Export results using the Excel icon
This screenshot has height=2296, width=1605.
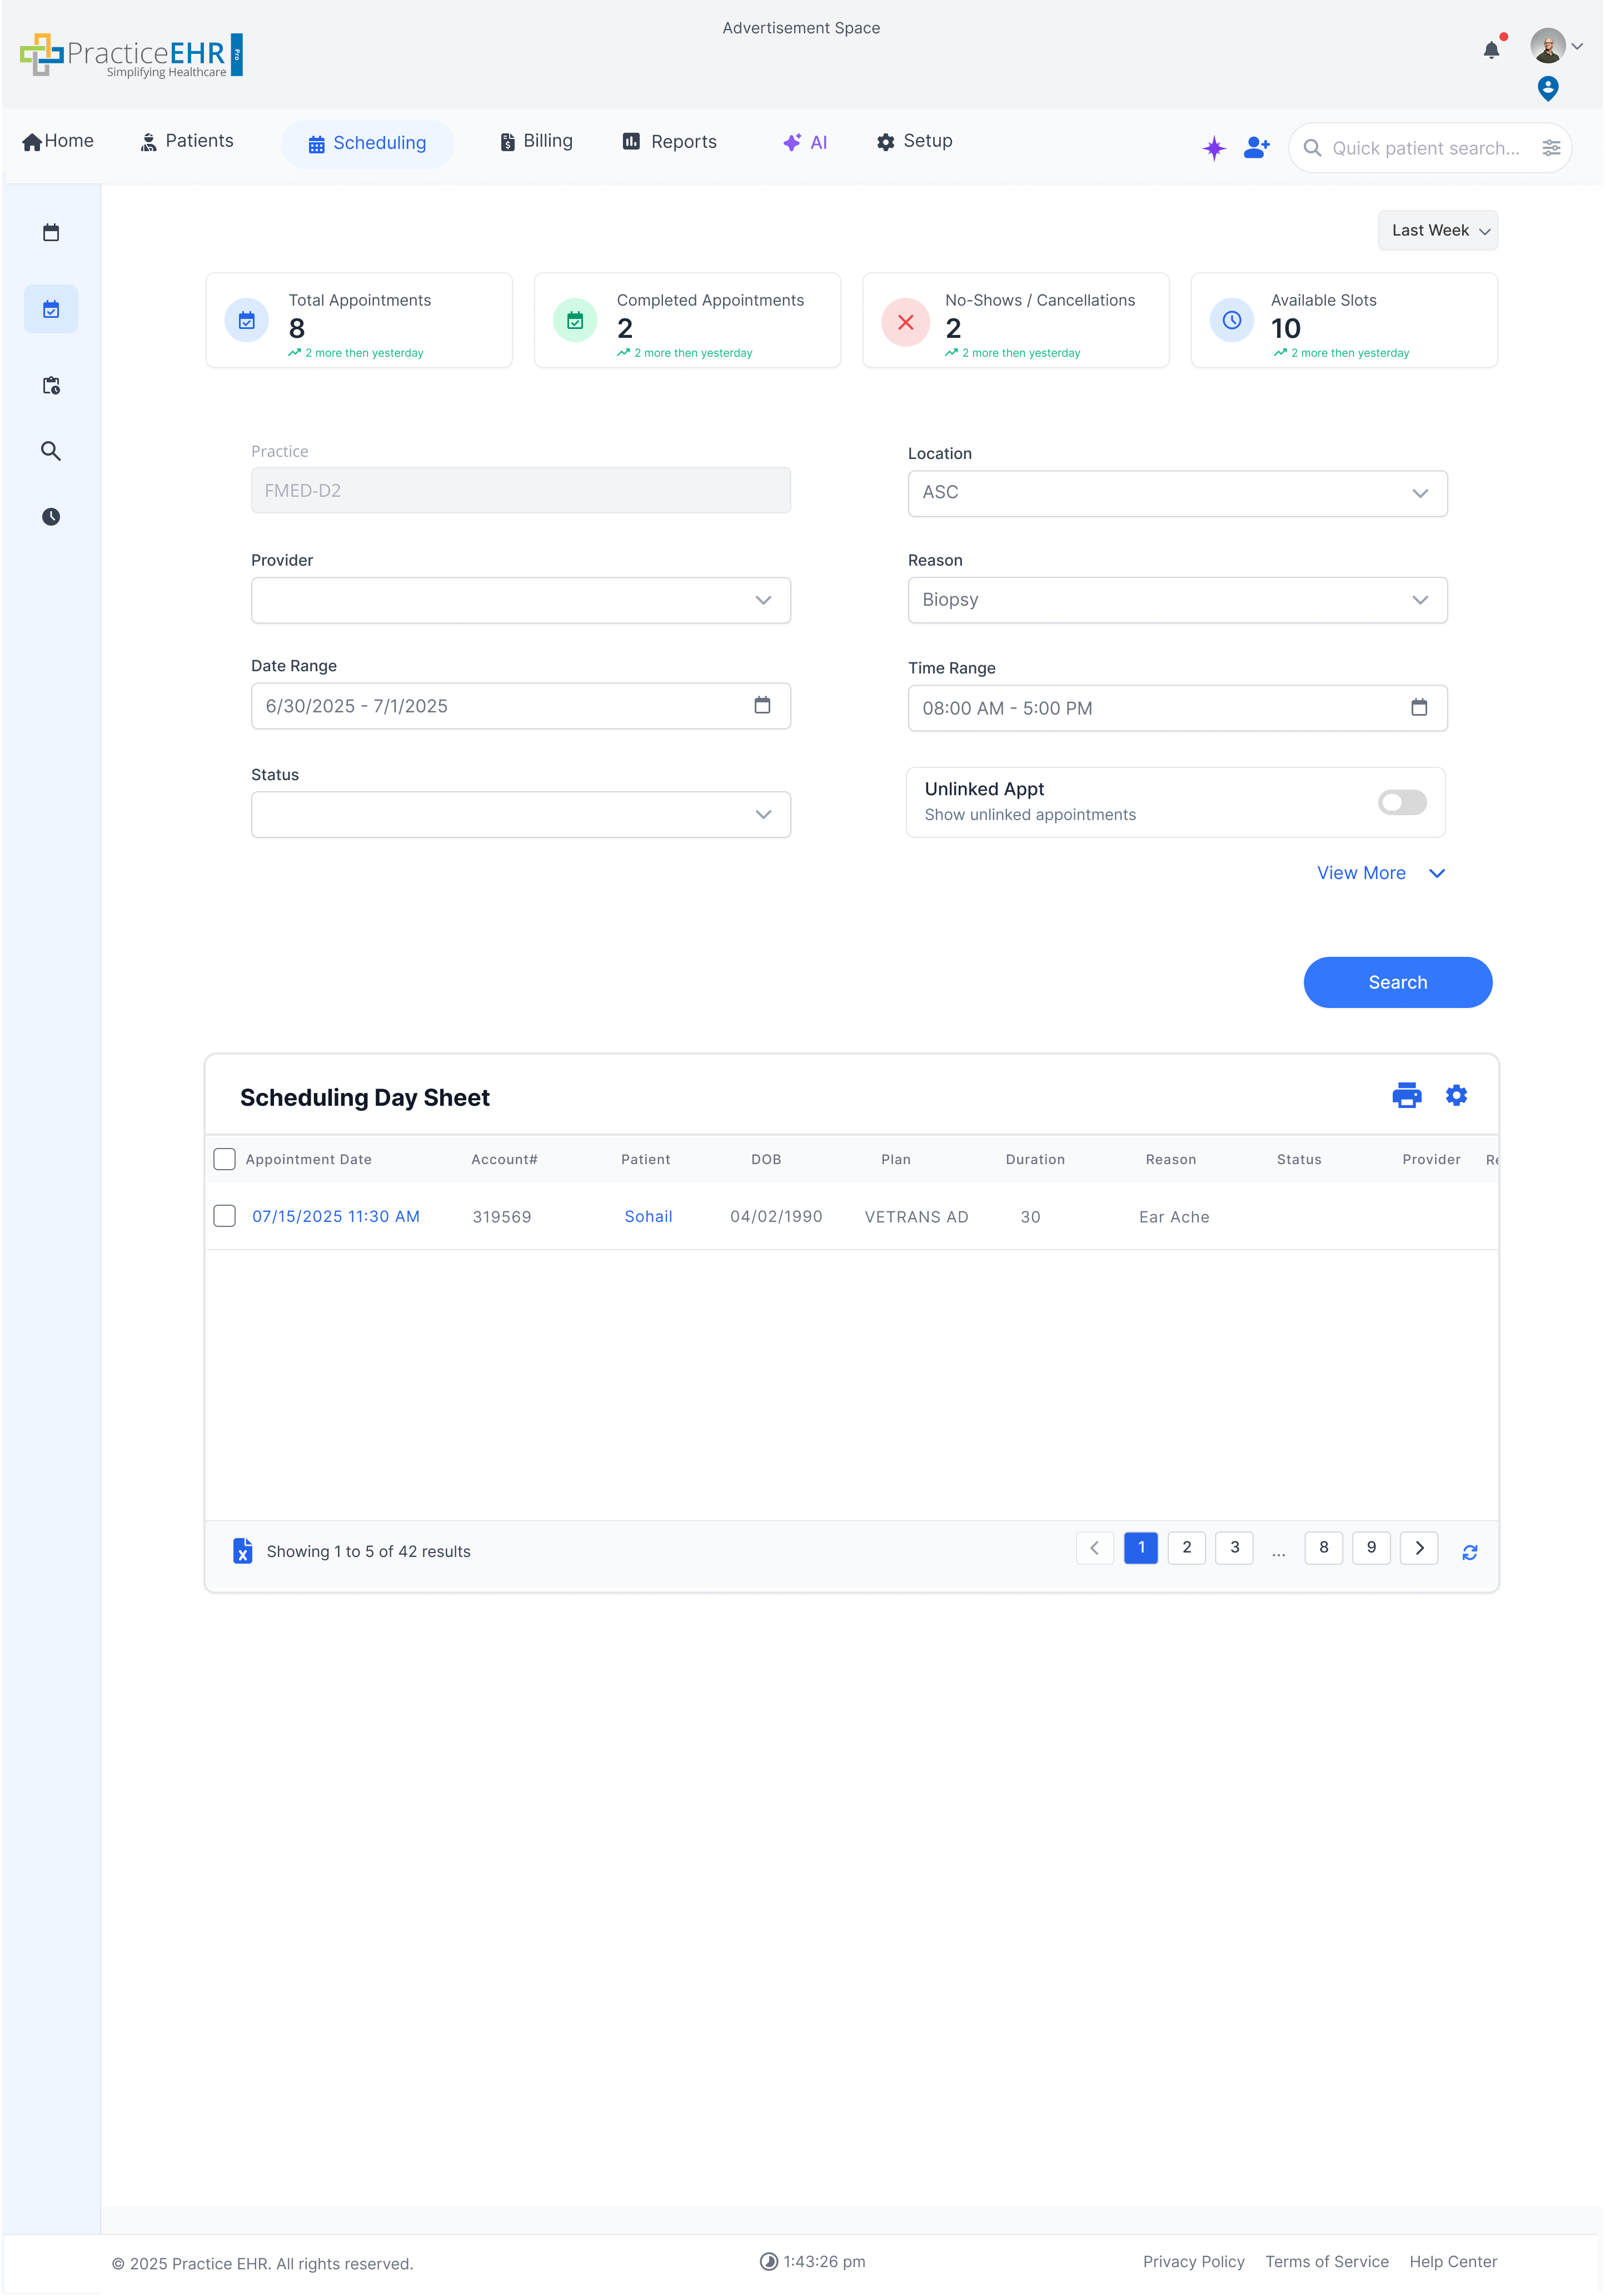tap(242, 1551)
